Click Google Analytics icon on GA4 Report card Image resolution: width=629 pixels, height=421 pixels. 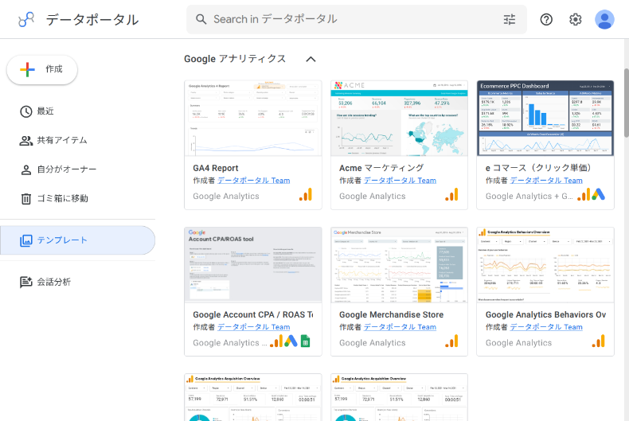point(306,194)
